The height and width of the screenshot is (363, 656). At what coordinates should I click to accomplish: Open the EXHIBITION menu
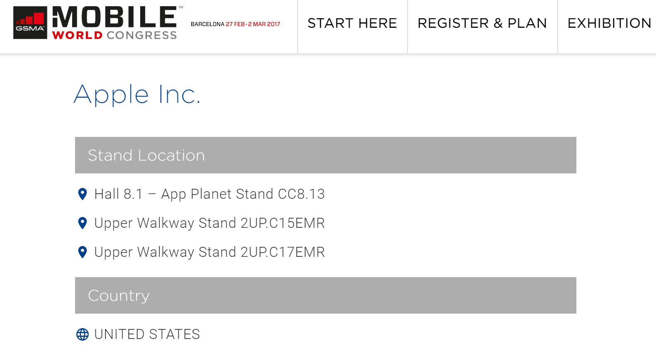coord(609,24)
